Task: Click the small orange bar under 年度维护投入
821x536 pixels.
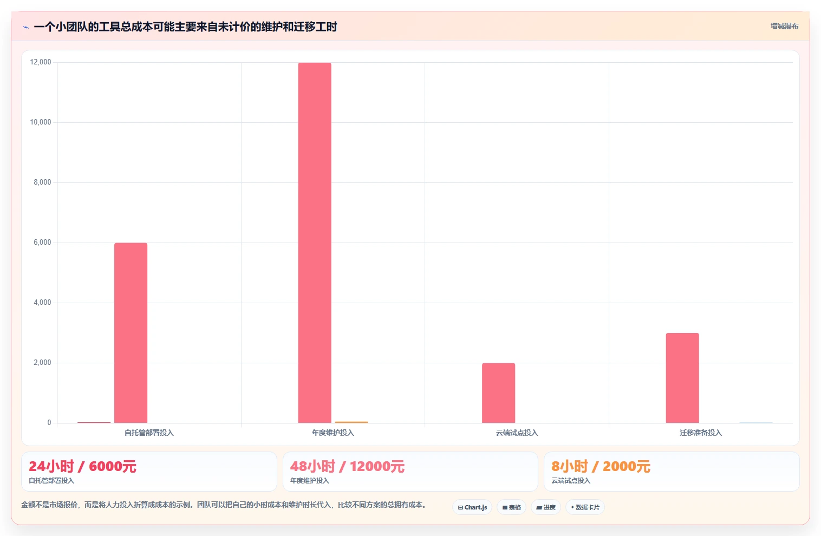Action: tap(351, 422)
